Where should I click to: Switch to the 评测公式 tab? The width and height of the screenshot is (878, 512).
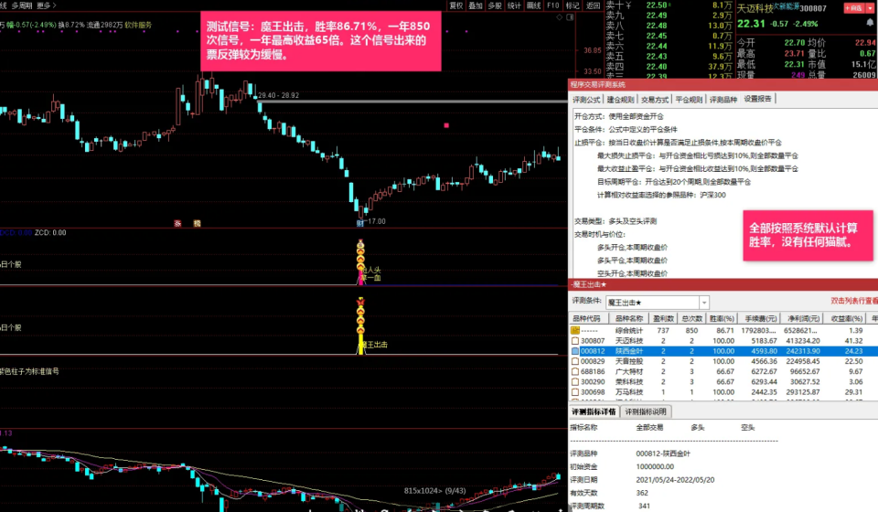click(x=586, y=99)
